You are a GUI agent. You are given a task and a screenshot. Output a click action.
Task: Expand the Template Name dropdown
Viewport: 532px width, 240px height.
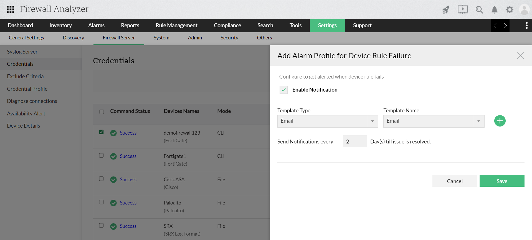click(x=478, y=121)
